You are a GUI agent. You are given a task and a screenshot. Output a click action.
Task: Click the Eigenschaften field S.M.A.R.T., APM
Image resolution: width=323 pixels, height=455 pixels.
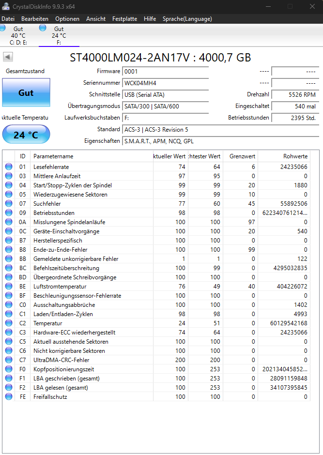[x=220, y=141]
